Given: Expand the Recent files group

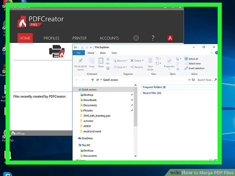Looking at the screenshot, I should click(141, 93).
